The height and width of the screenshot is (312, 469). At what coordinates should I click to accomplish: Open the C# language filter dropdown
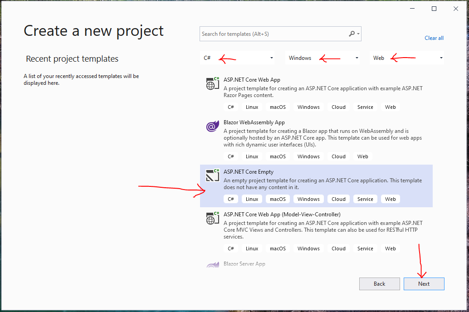point(237,58)
